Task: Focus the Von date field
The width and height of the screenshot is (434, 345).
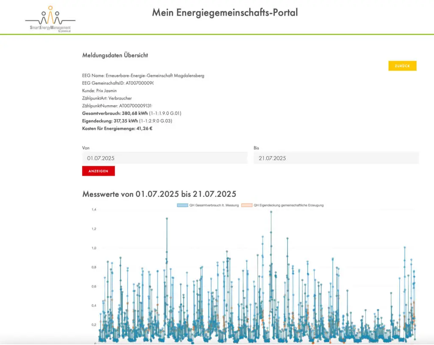Action: pyautogui.click(x=164, y=158)
